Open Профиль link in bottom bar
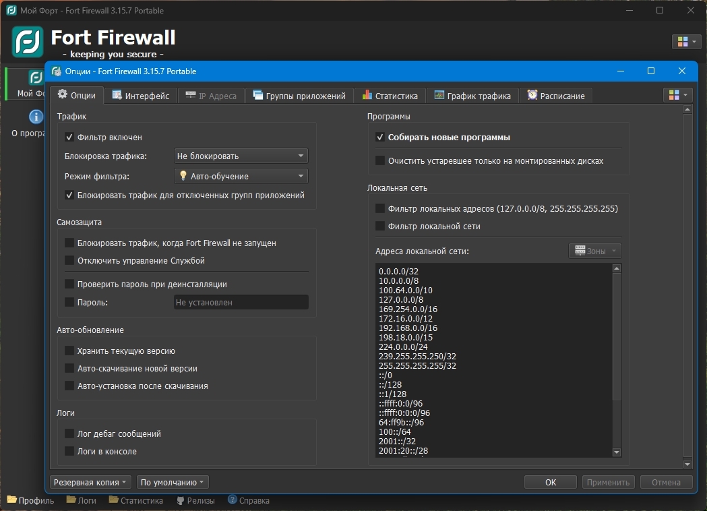 [30, 500]
